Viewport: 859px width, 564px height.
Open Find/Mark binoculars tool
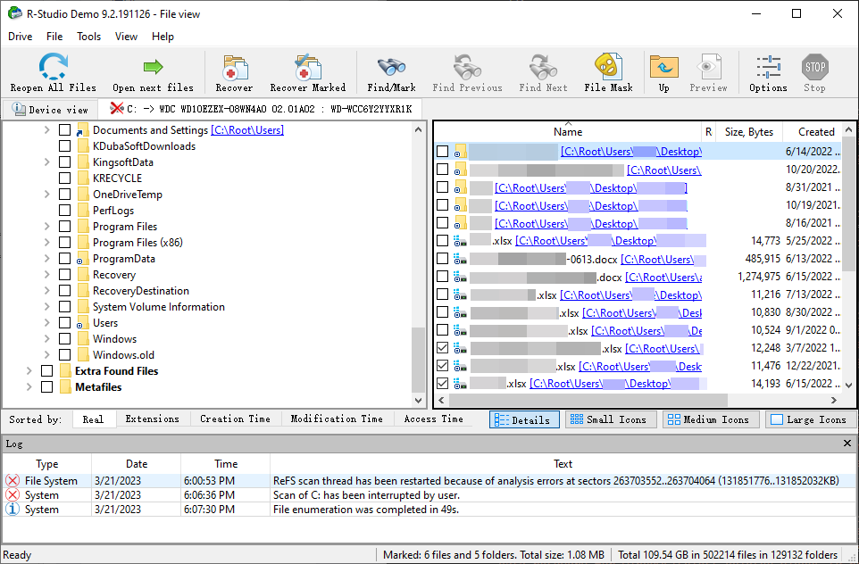click(391, 67)
